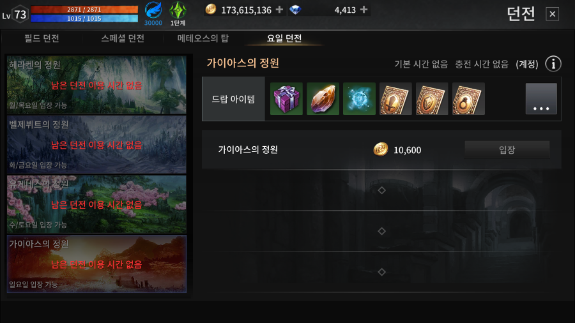Switch to the 메테오스의 탑 tab

(x=203, y=38)
